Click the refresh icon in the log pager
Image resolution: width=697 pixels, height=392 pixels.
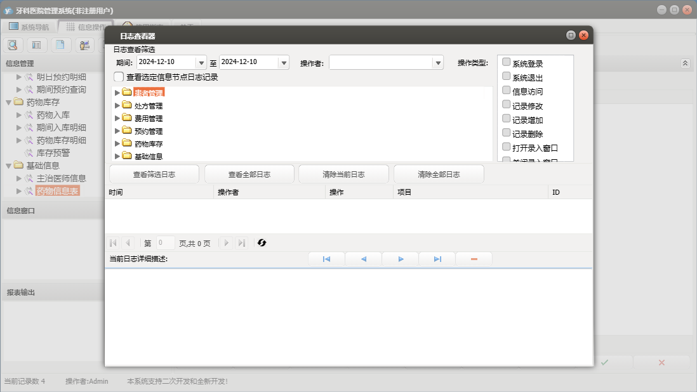[x=262, y=243]
